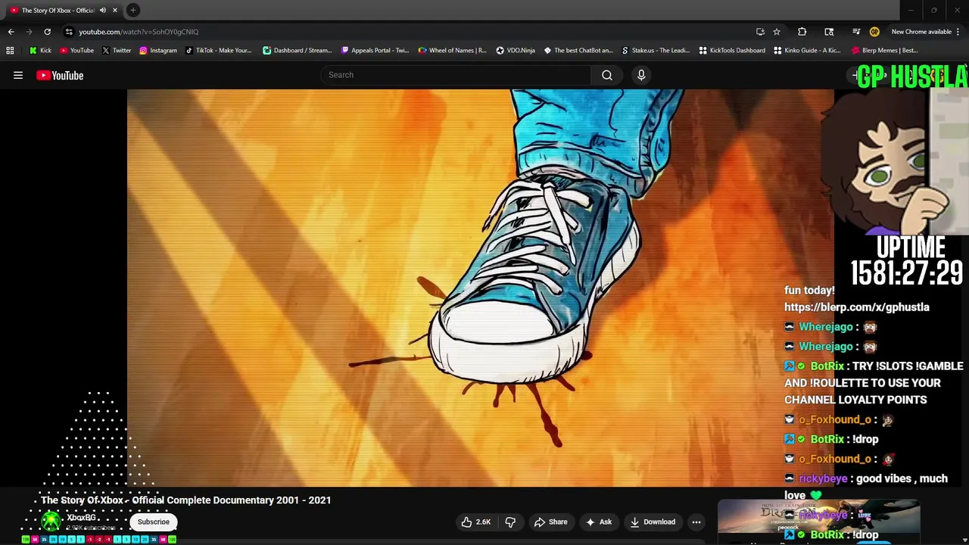The image size is (969, 545).
Task: Open the Wheel of Names bookmark
Action: click(452, 51)
